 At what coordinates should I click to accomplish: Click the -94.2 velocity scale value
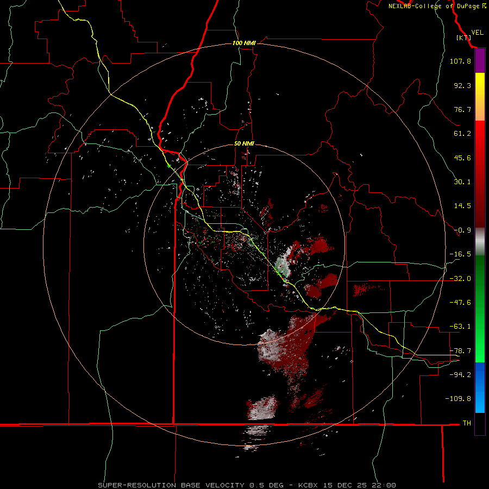pyautogui.click(x=460, y=374)
